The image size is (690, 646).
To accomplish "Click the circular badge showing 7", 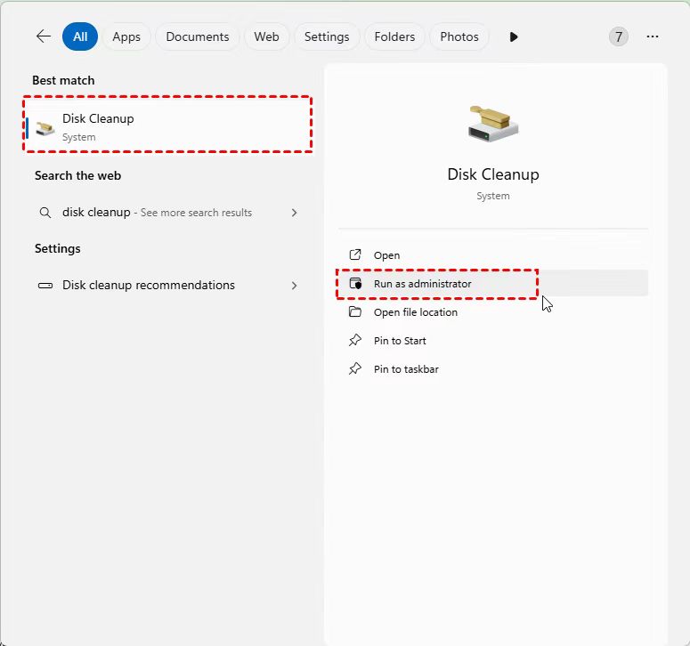I will point(618,36).
